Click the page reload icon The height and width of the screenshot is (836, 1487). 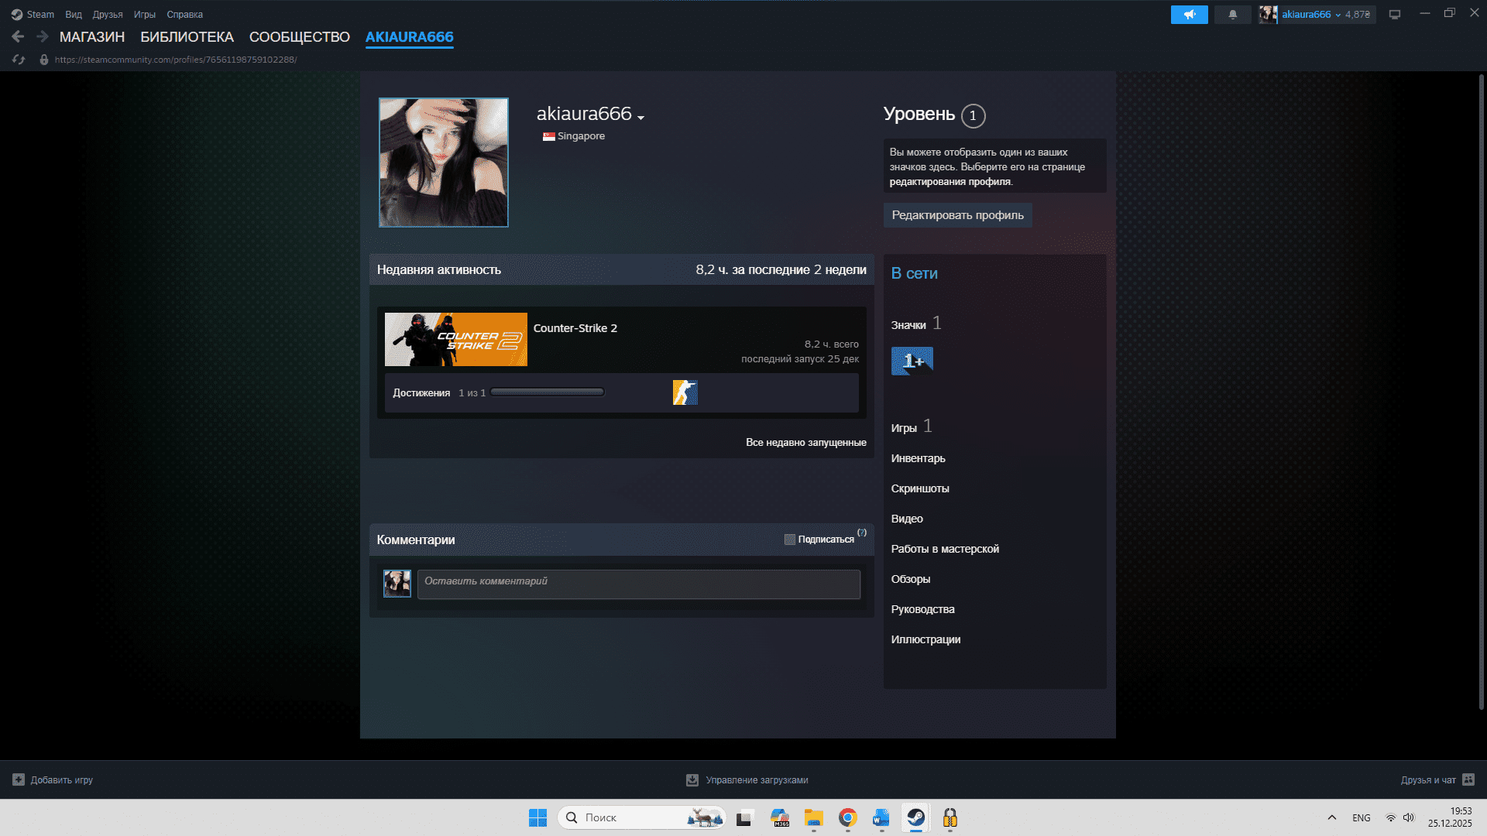coord(19,60)
